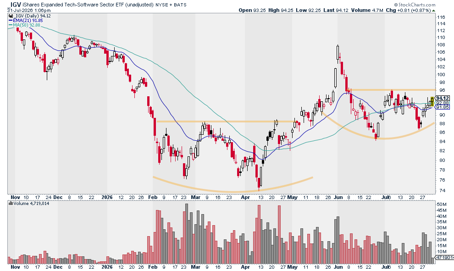
Task: Click the 'Mar' label on price chart date axis
Action: [x=196, y=197]
